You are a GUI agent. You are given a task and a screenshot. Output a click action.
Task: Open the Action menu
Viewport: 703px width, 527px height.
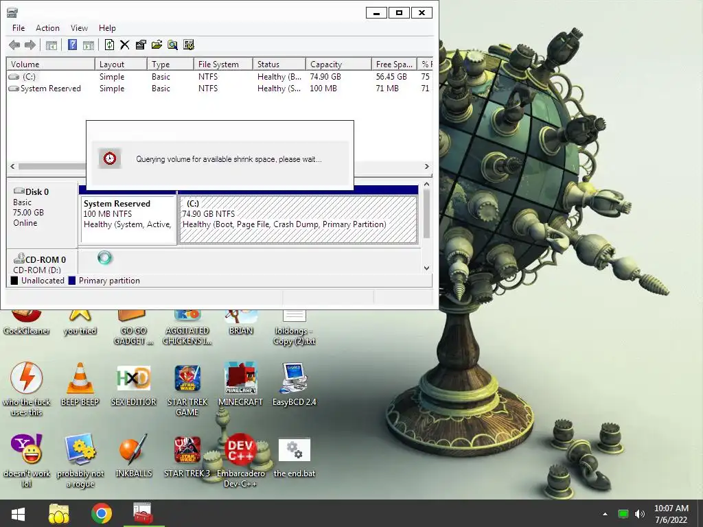coord(47,27)
